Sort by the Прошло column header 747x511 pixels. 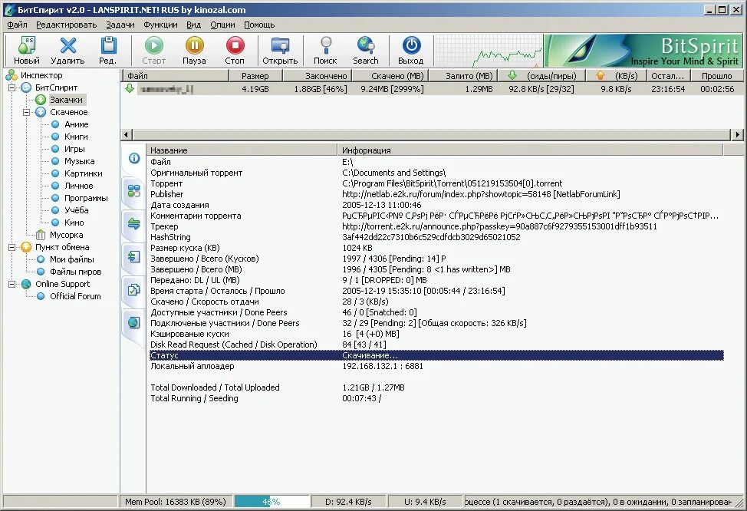[716, 76]
